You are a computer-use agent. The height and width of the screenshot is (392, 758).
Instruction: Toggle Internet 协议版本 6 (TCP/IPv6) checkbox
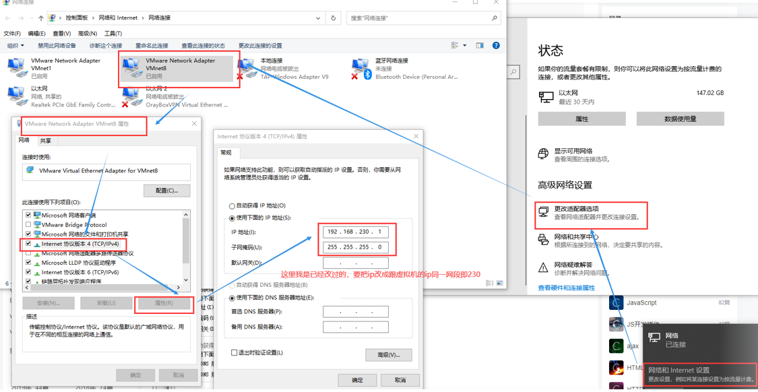[x=28, y=272]
